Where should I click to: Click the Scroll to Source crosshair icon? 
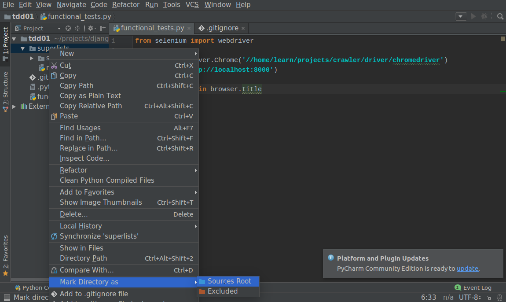(68, 28)
